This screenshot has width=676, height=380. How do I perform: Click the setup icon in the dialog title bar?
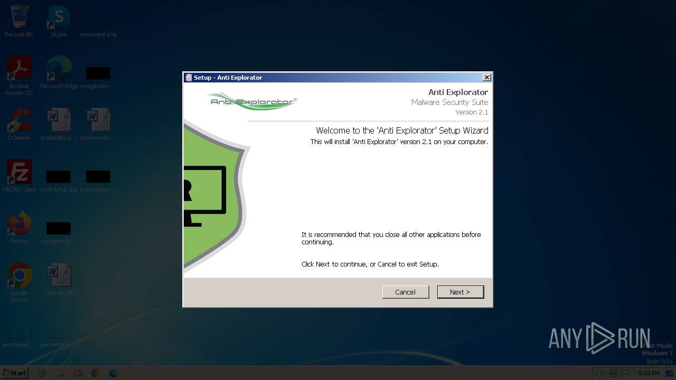pyautogui.click(x=189, y=78)
